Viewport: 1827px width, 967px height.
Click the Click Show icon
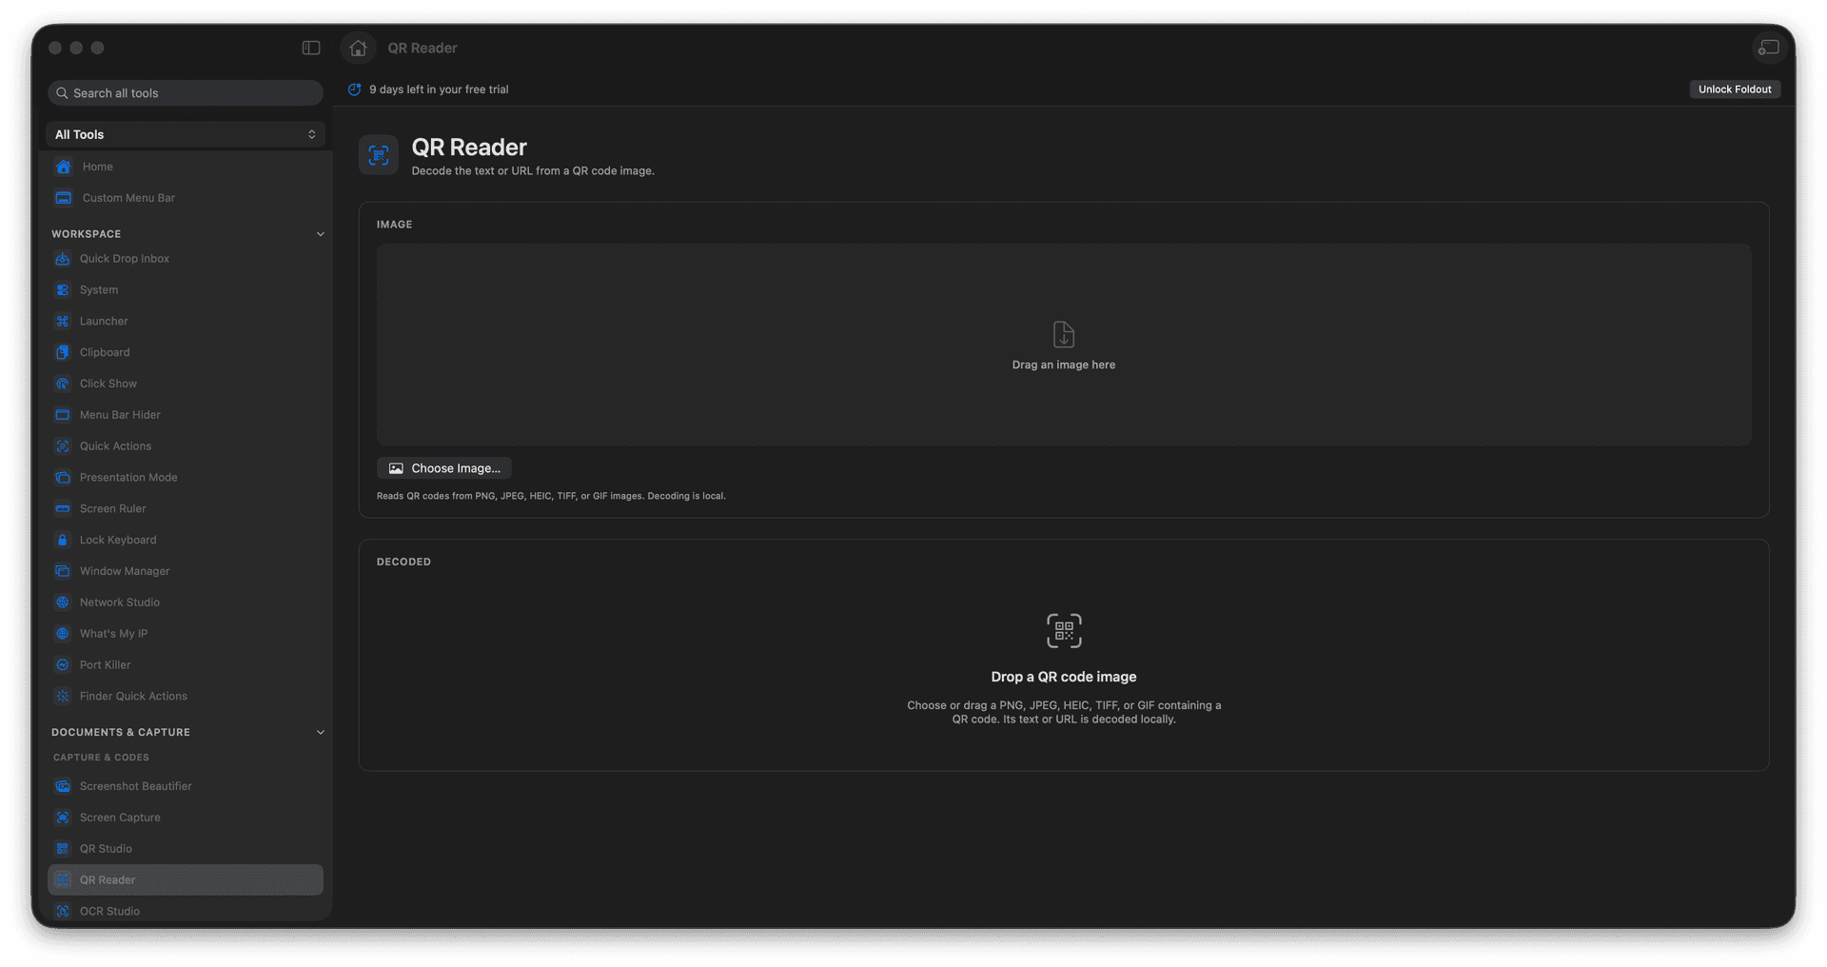[x=63, y=384]
